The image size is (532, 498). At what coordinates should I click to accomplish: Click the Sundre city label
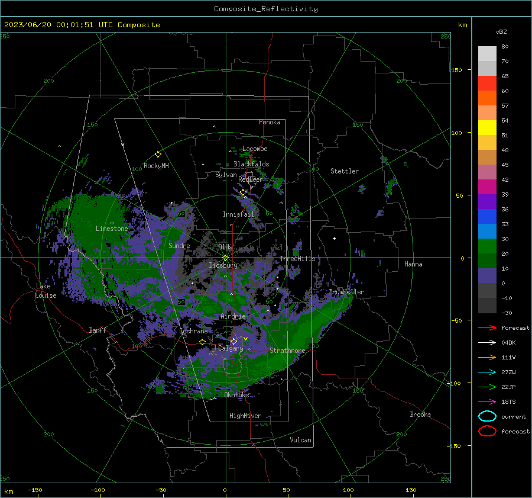tap(179, 245)
